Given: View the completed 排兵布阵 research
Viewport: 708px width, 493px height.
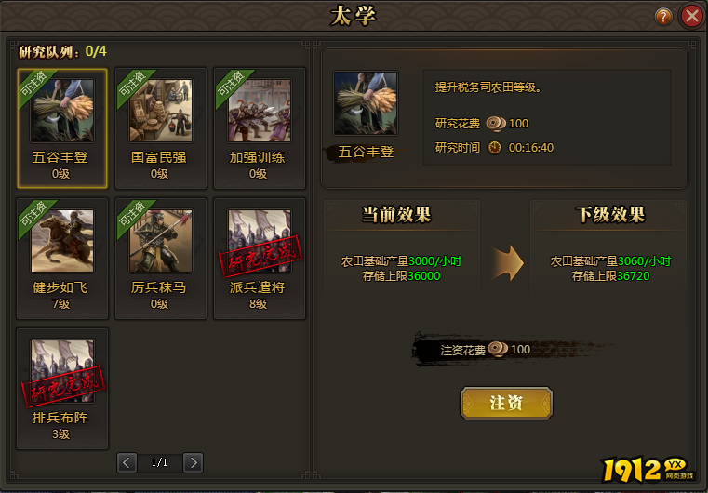Looking at the screenshot, I should coord(62,389).
